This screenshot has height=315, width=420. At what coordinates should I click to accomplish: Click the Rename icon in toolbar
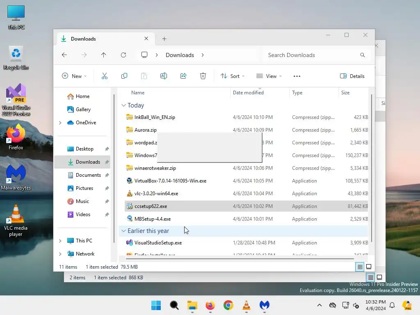click(163, 76)
